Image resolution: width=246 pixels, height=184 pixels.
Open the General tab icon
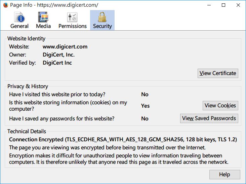[19, 17]
